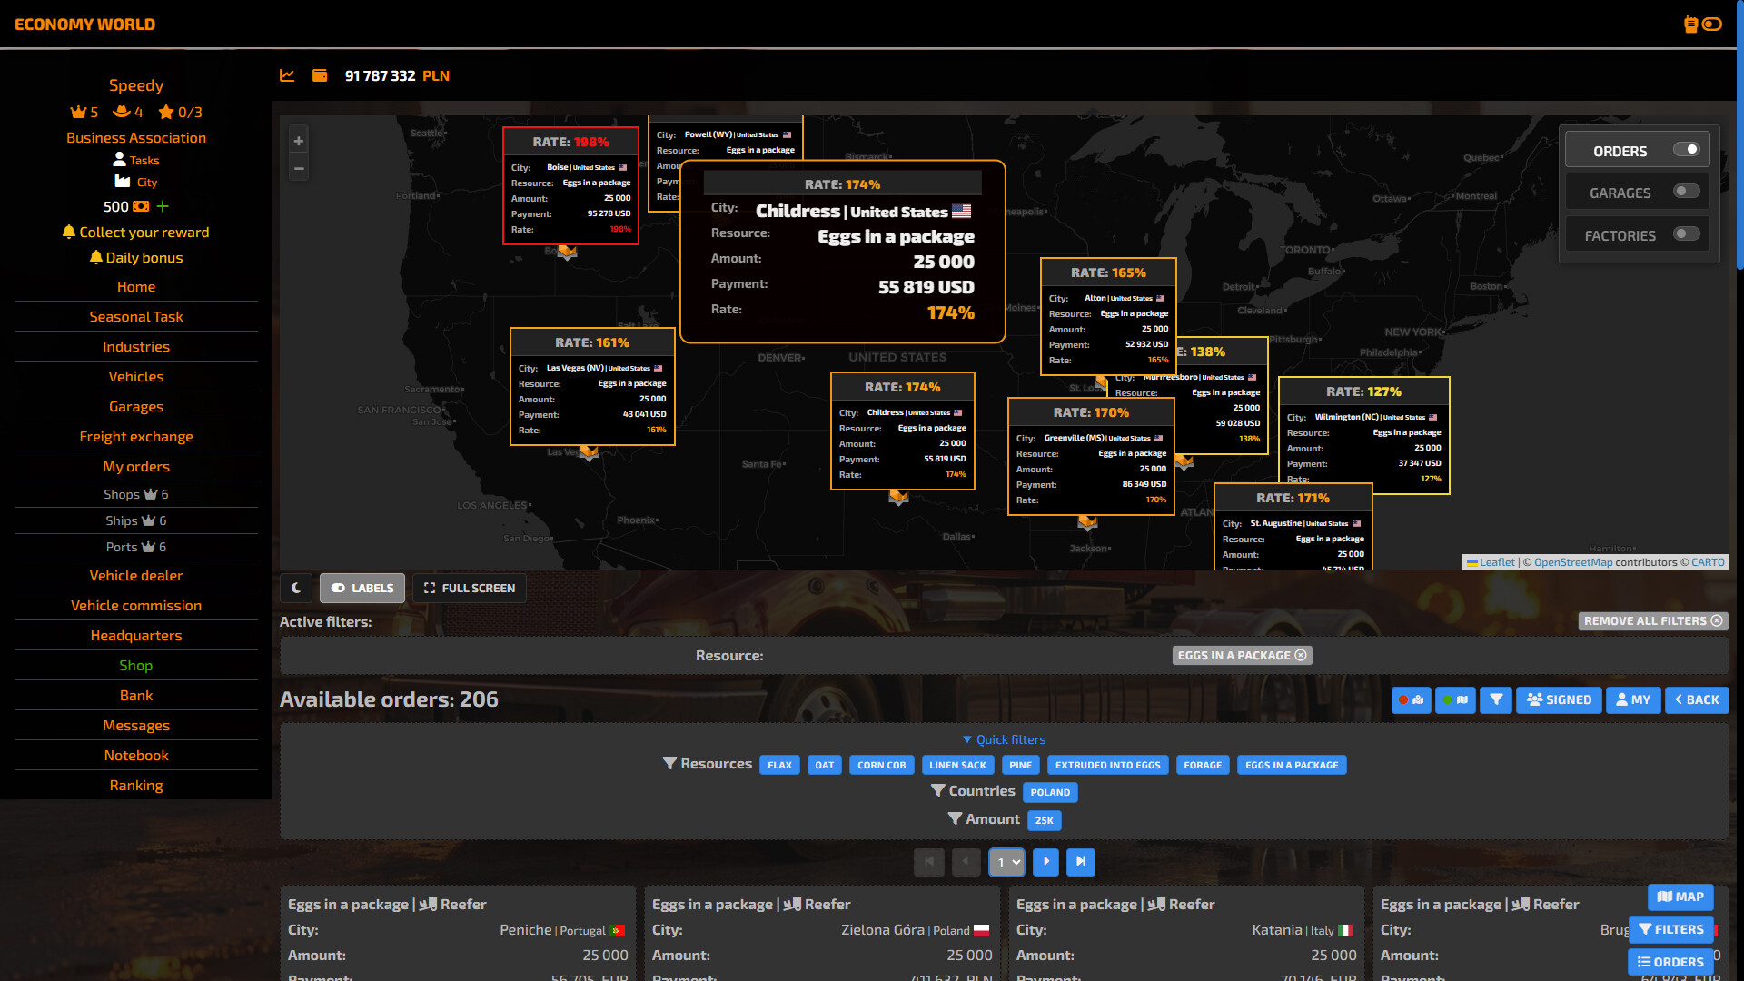
Task: Zoom in on the map
Action: coord(299,141)
